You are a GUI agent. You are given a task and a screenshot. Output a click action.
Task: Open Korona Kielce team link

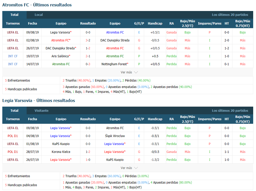[61, 152]
